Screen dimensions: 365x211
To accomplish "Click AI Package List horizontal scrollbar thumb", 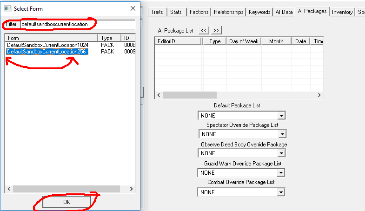I will click(190, 95).
